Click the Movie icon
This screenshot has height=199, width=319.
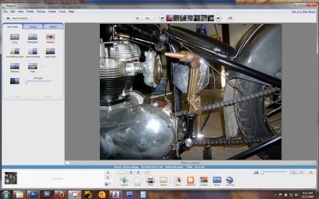tap(217, 180)
